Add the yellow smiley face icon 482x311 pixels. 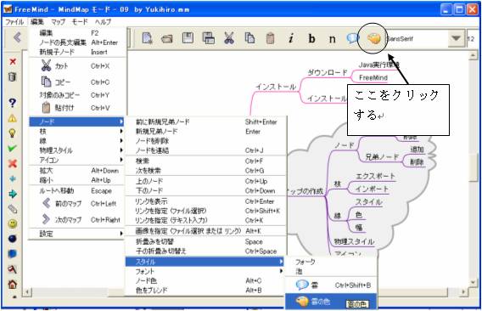[12, 223]
